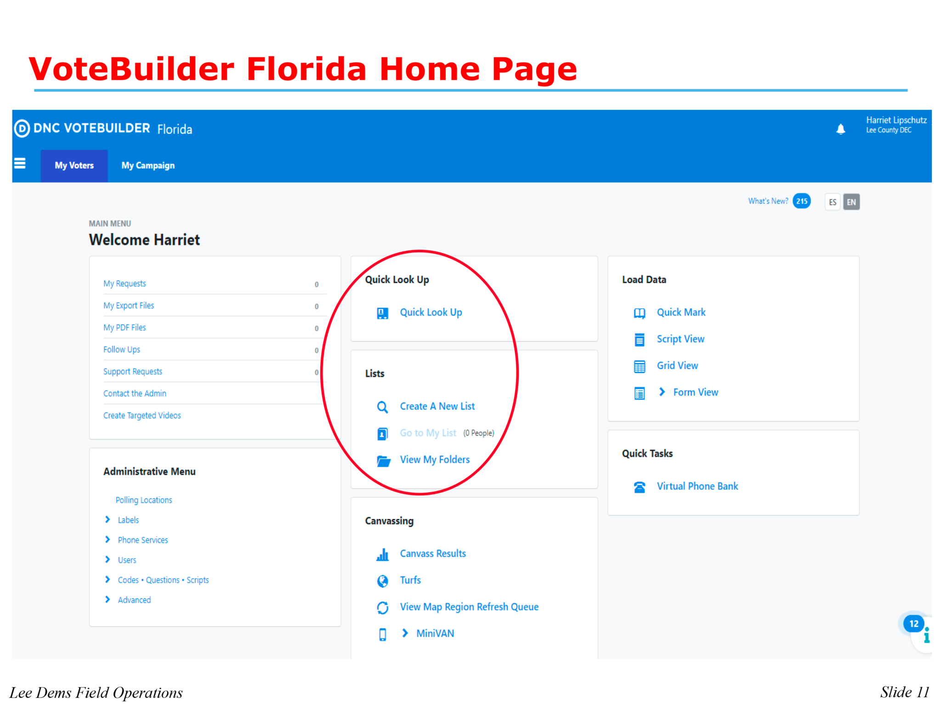Open the hamburger navigation menu

(20, 163)
